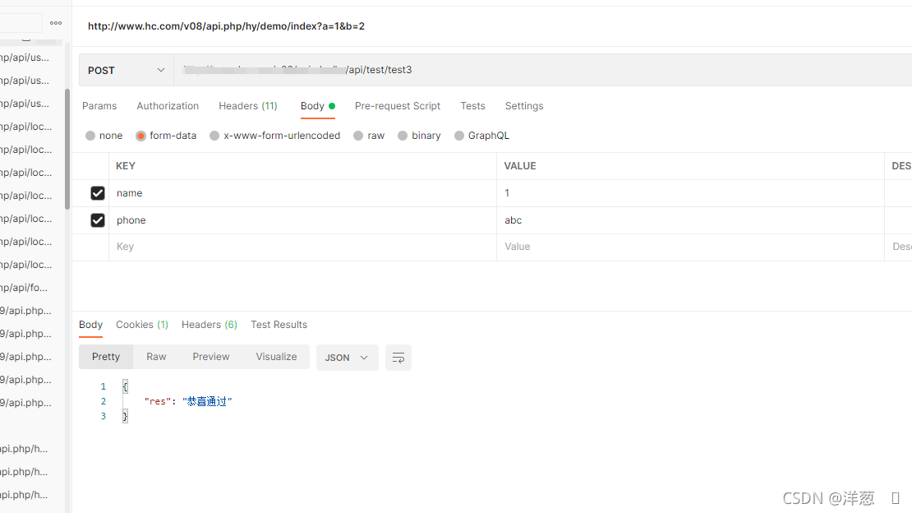The height and width of the screenshot is (513, 912).
Task: Open the sidebar three-dot options menu
Action: click(x=56, y=23)
